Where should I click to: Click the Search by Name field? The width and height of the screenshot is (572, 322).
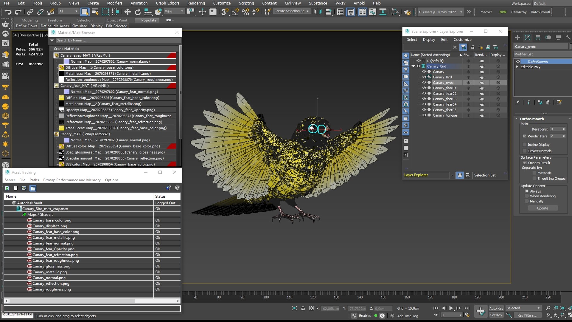coord(118,40)
